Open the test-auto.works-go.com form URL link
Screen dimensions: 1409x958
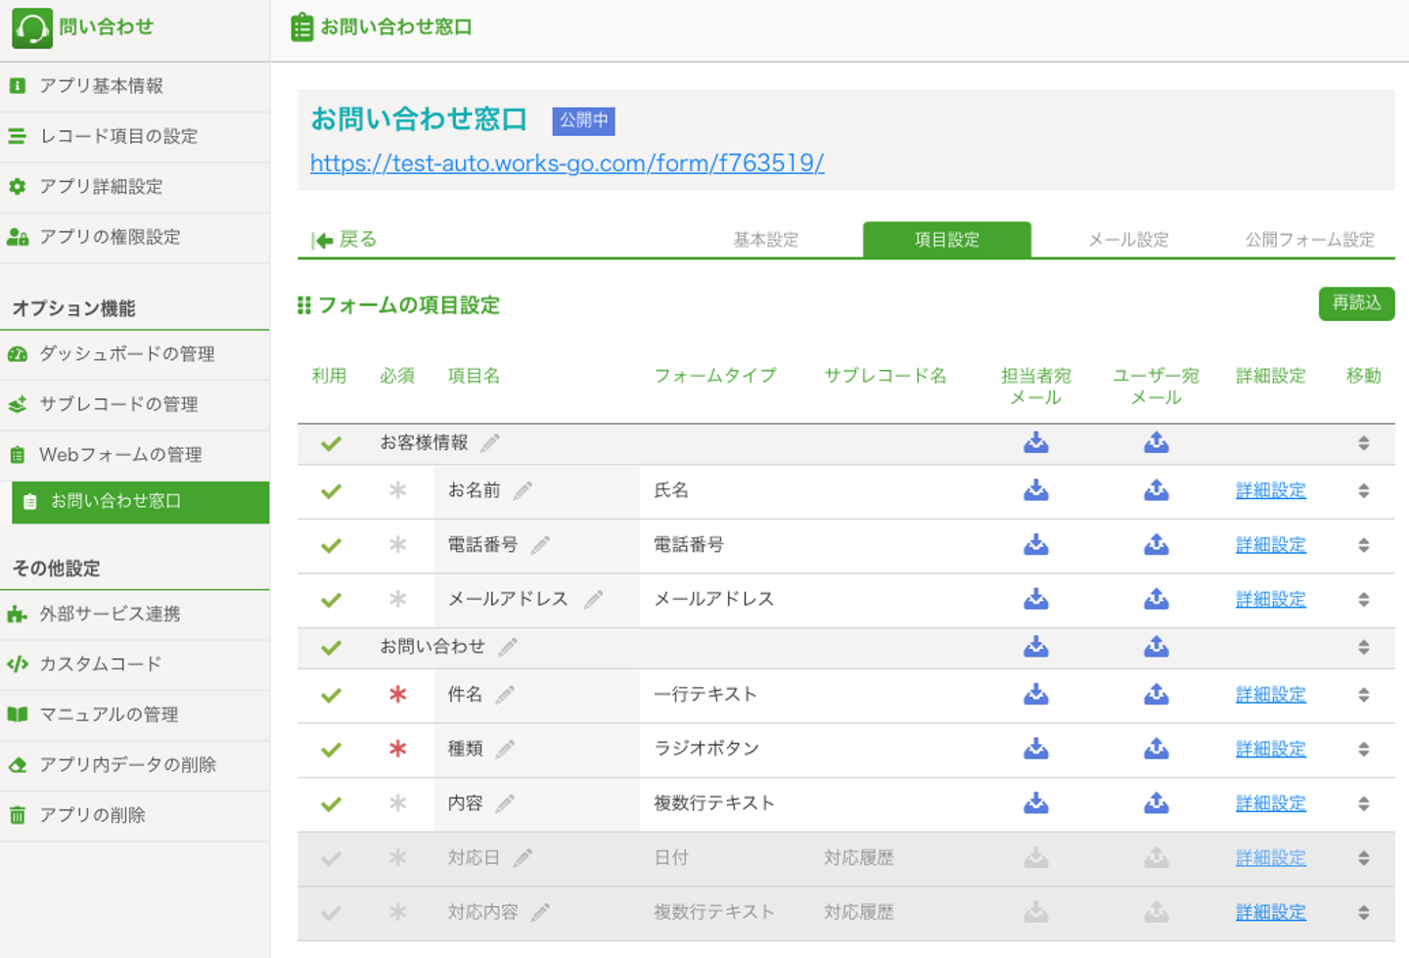567,162
